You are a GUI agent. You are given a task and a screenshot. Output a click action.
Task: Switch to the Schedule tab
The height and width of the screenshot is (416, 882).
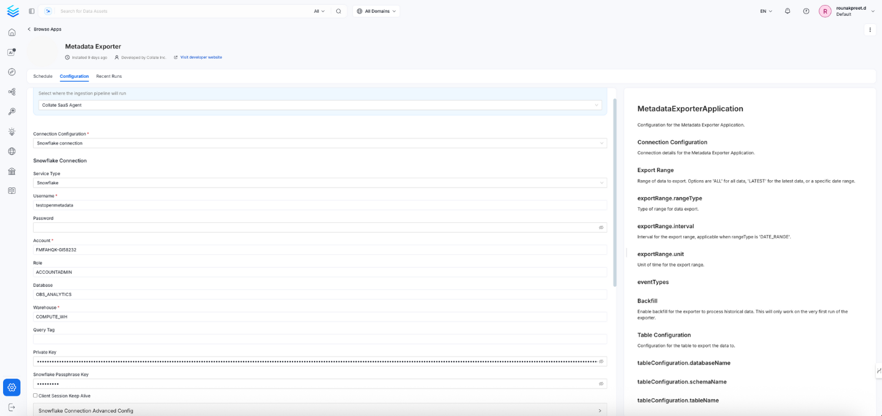tap(43, 77)
